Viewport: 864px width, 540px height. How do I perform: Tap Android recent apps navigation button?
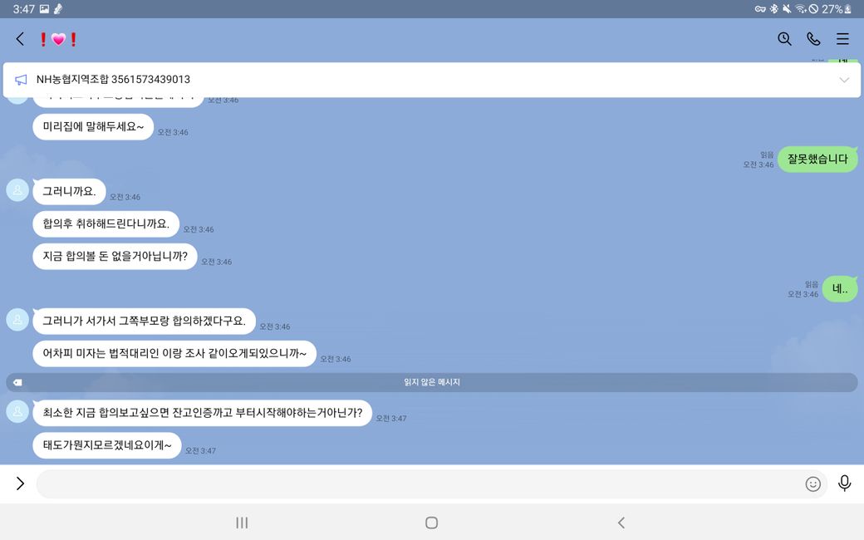click(242, 523)
